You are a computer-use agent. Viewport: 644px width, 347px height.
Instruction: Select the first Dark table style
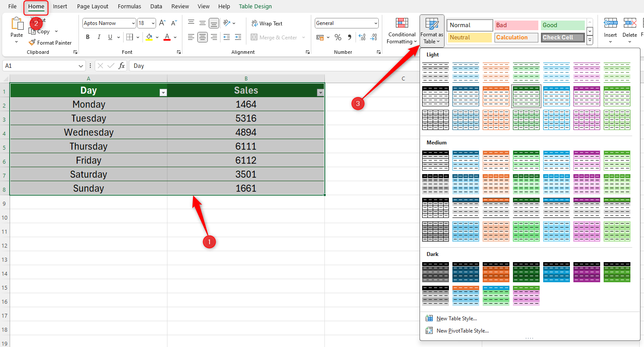435,272
